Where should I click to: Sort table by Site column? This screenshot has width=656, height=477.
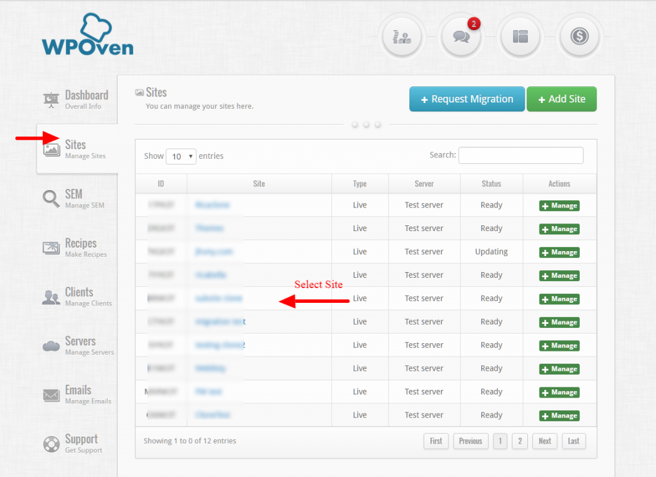pyautogui.click(x=259, y=184)
